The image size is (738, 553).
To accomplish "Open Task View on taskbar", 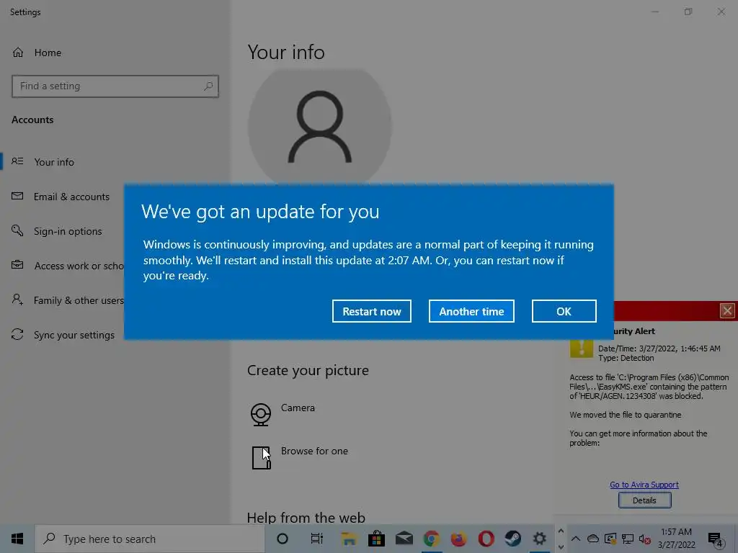I will coord(317,539).
